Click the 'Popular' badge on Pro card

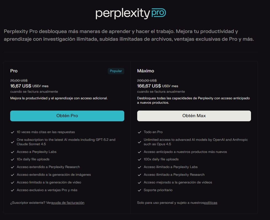tap(116, 71)
